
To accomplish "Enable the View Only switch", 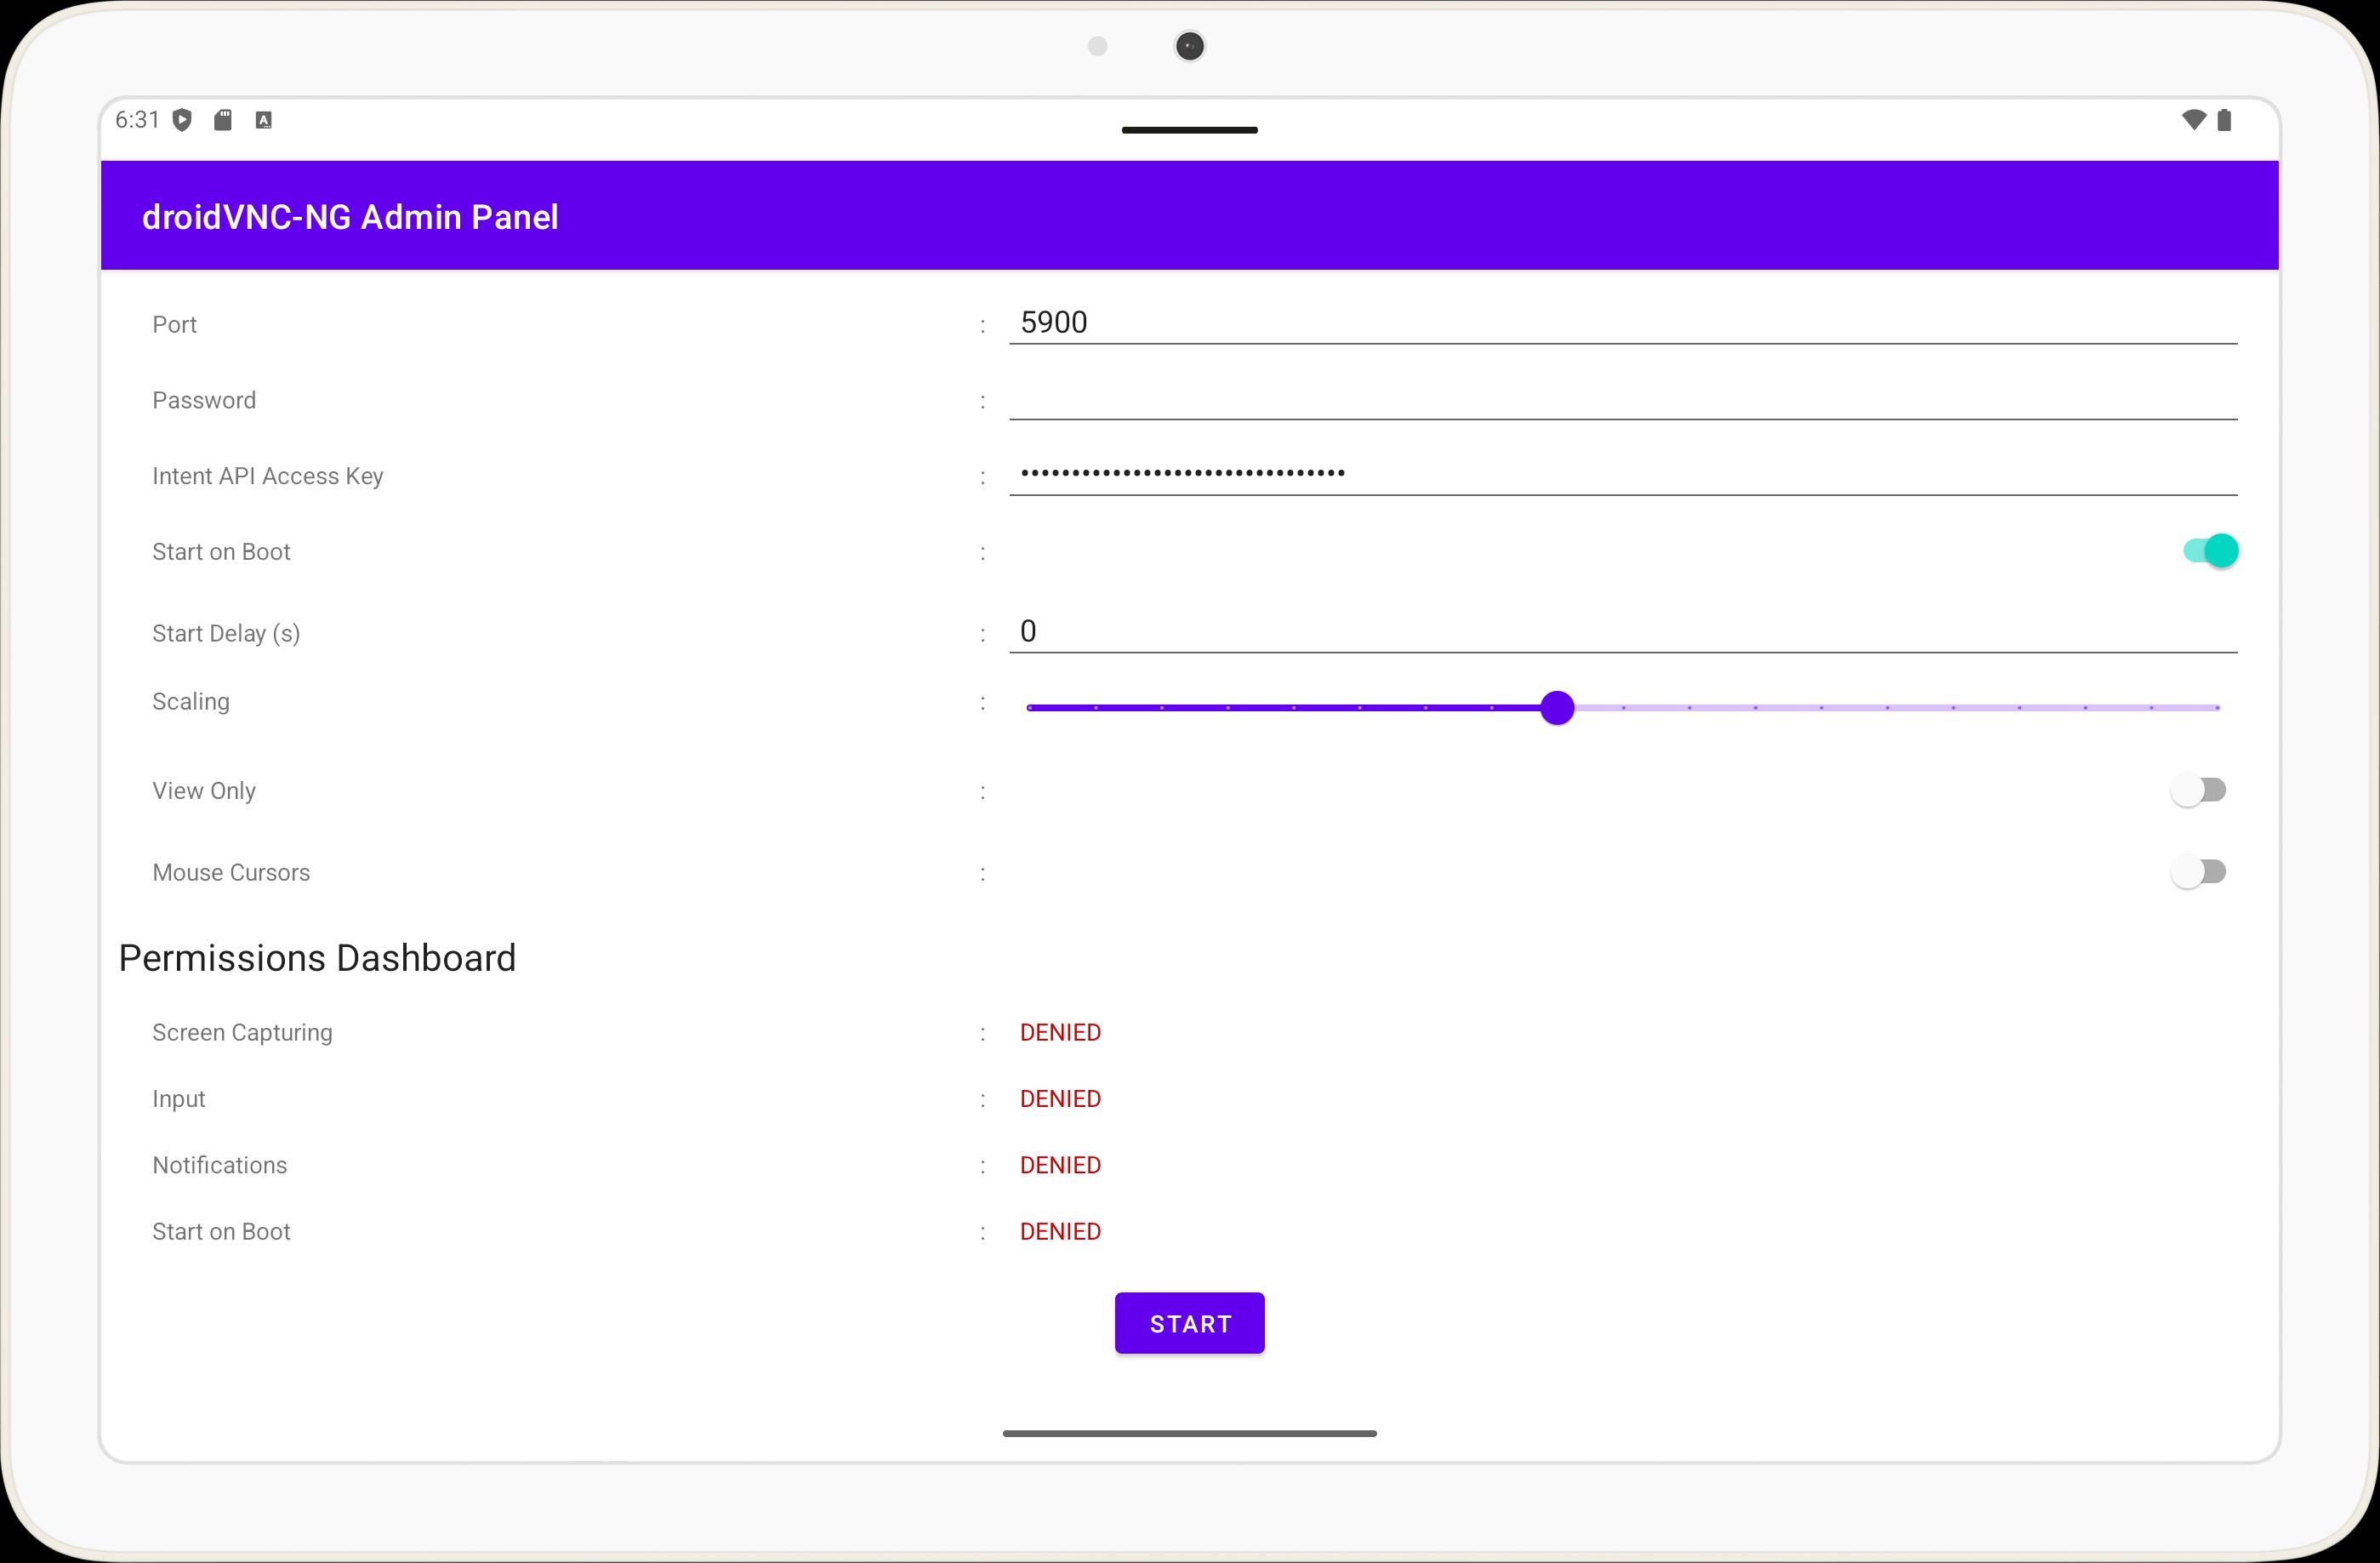I will (x=2198, y=790).
